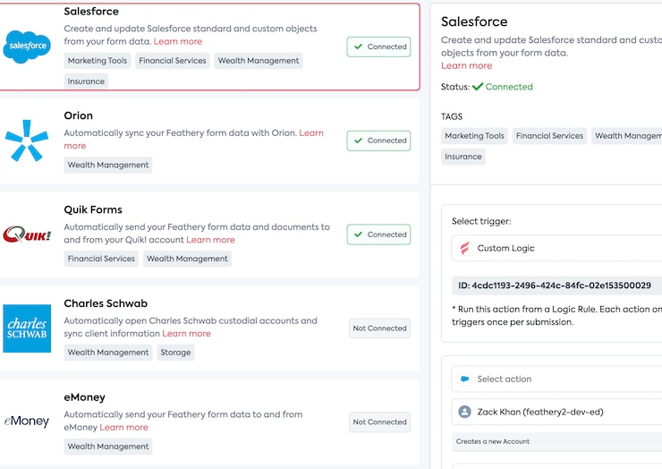Click the eMoney logo

27,421
